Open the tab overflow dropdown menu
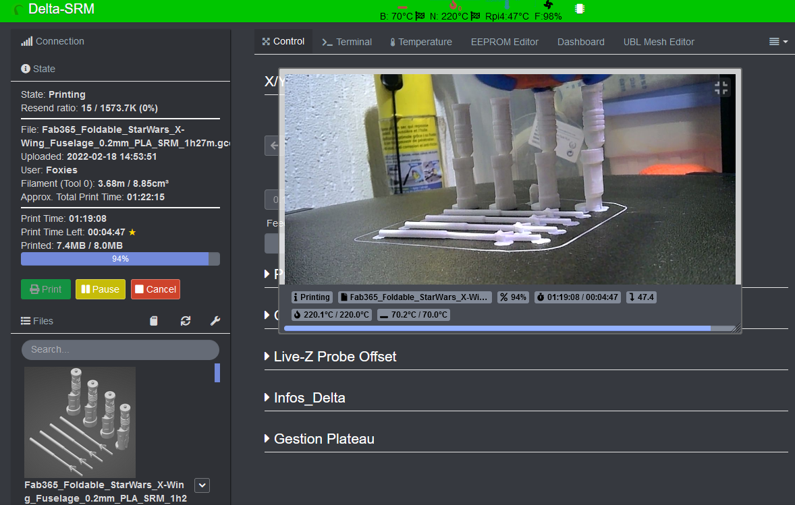Image resolution: width=795 pixels, height=505 pixels. (778, 42)
